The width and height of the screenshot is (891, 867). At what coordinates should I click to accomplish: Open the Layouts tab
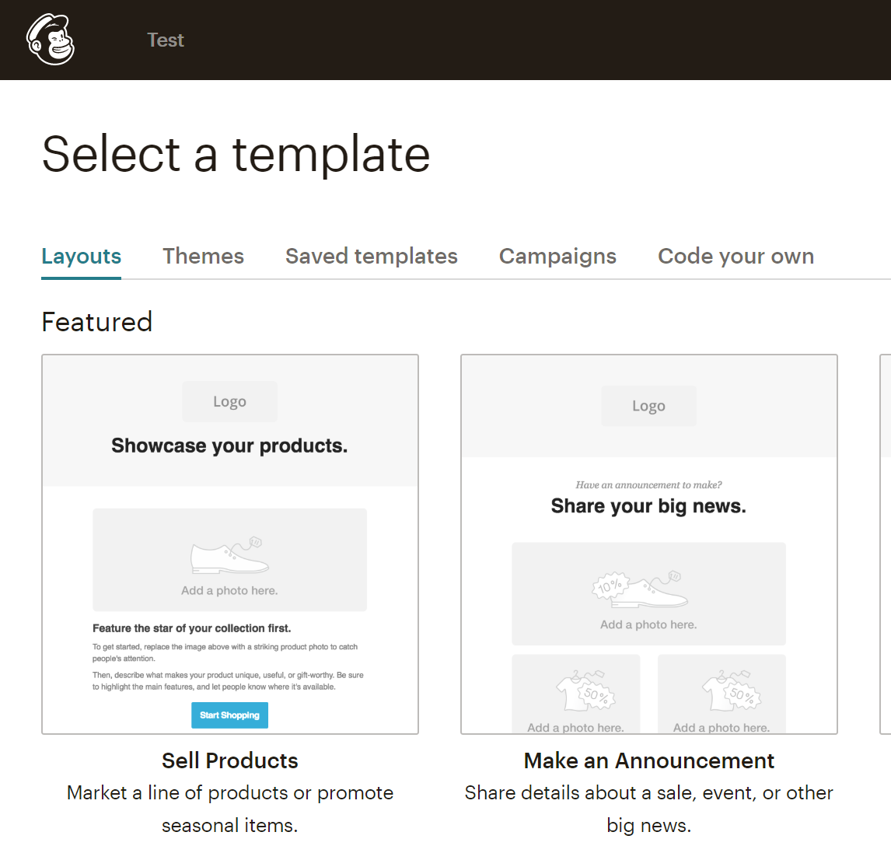pyautogui.click(x=81, y=256)
